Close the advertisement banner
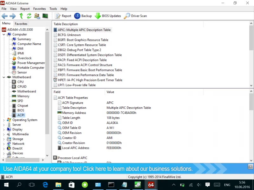The width and height of the screenshot is (254, 190). coord(251,166)
